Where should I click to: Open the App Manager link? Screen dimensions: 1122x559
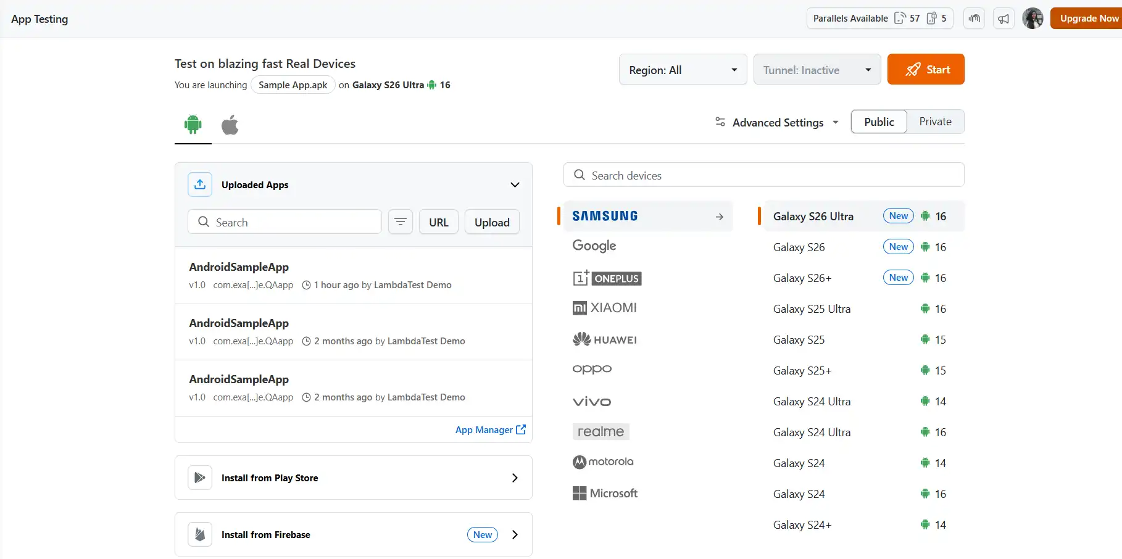491,429
